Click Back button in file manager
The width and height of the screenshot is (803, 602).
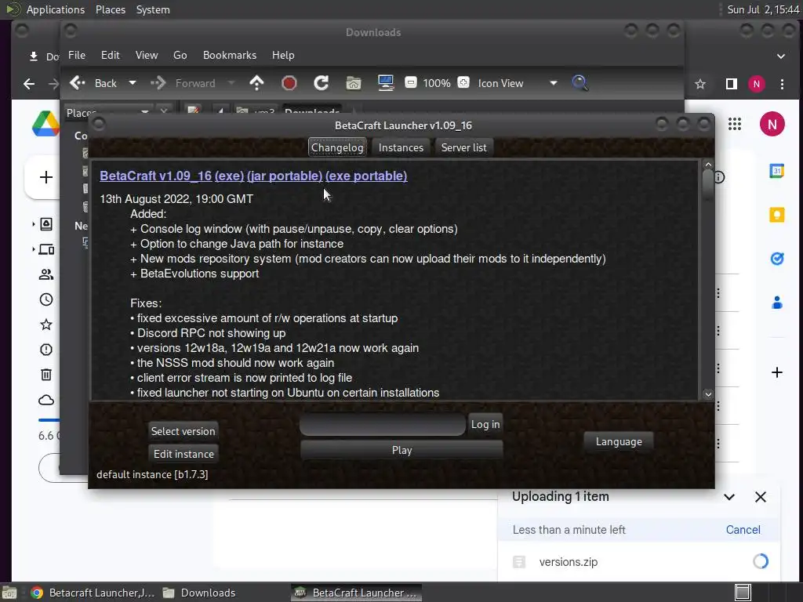(94, 83)
